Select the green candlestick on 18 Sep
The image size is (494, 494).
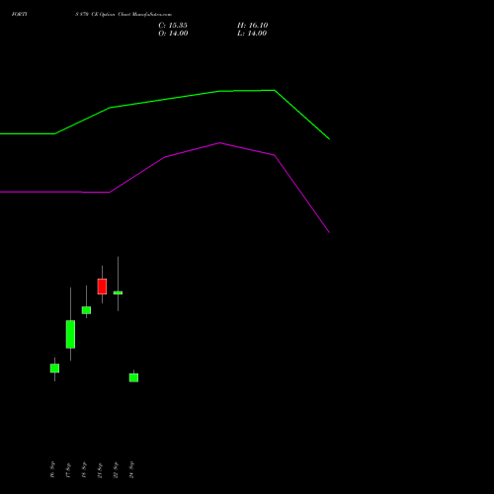click(86, 310)
